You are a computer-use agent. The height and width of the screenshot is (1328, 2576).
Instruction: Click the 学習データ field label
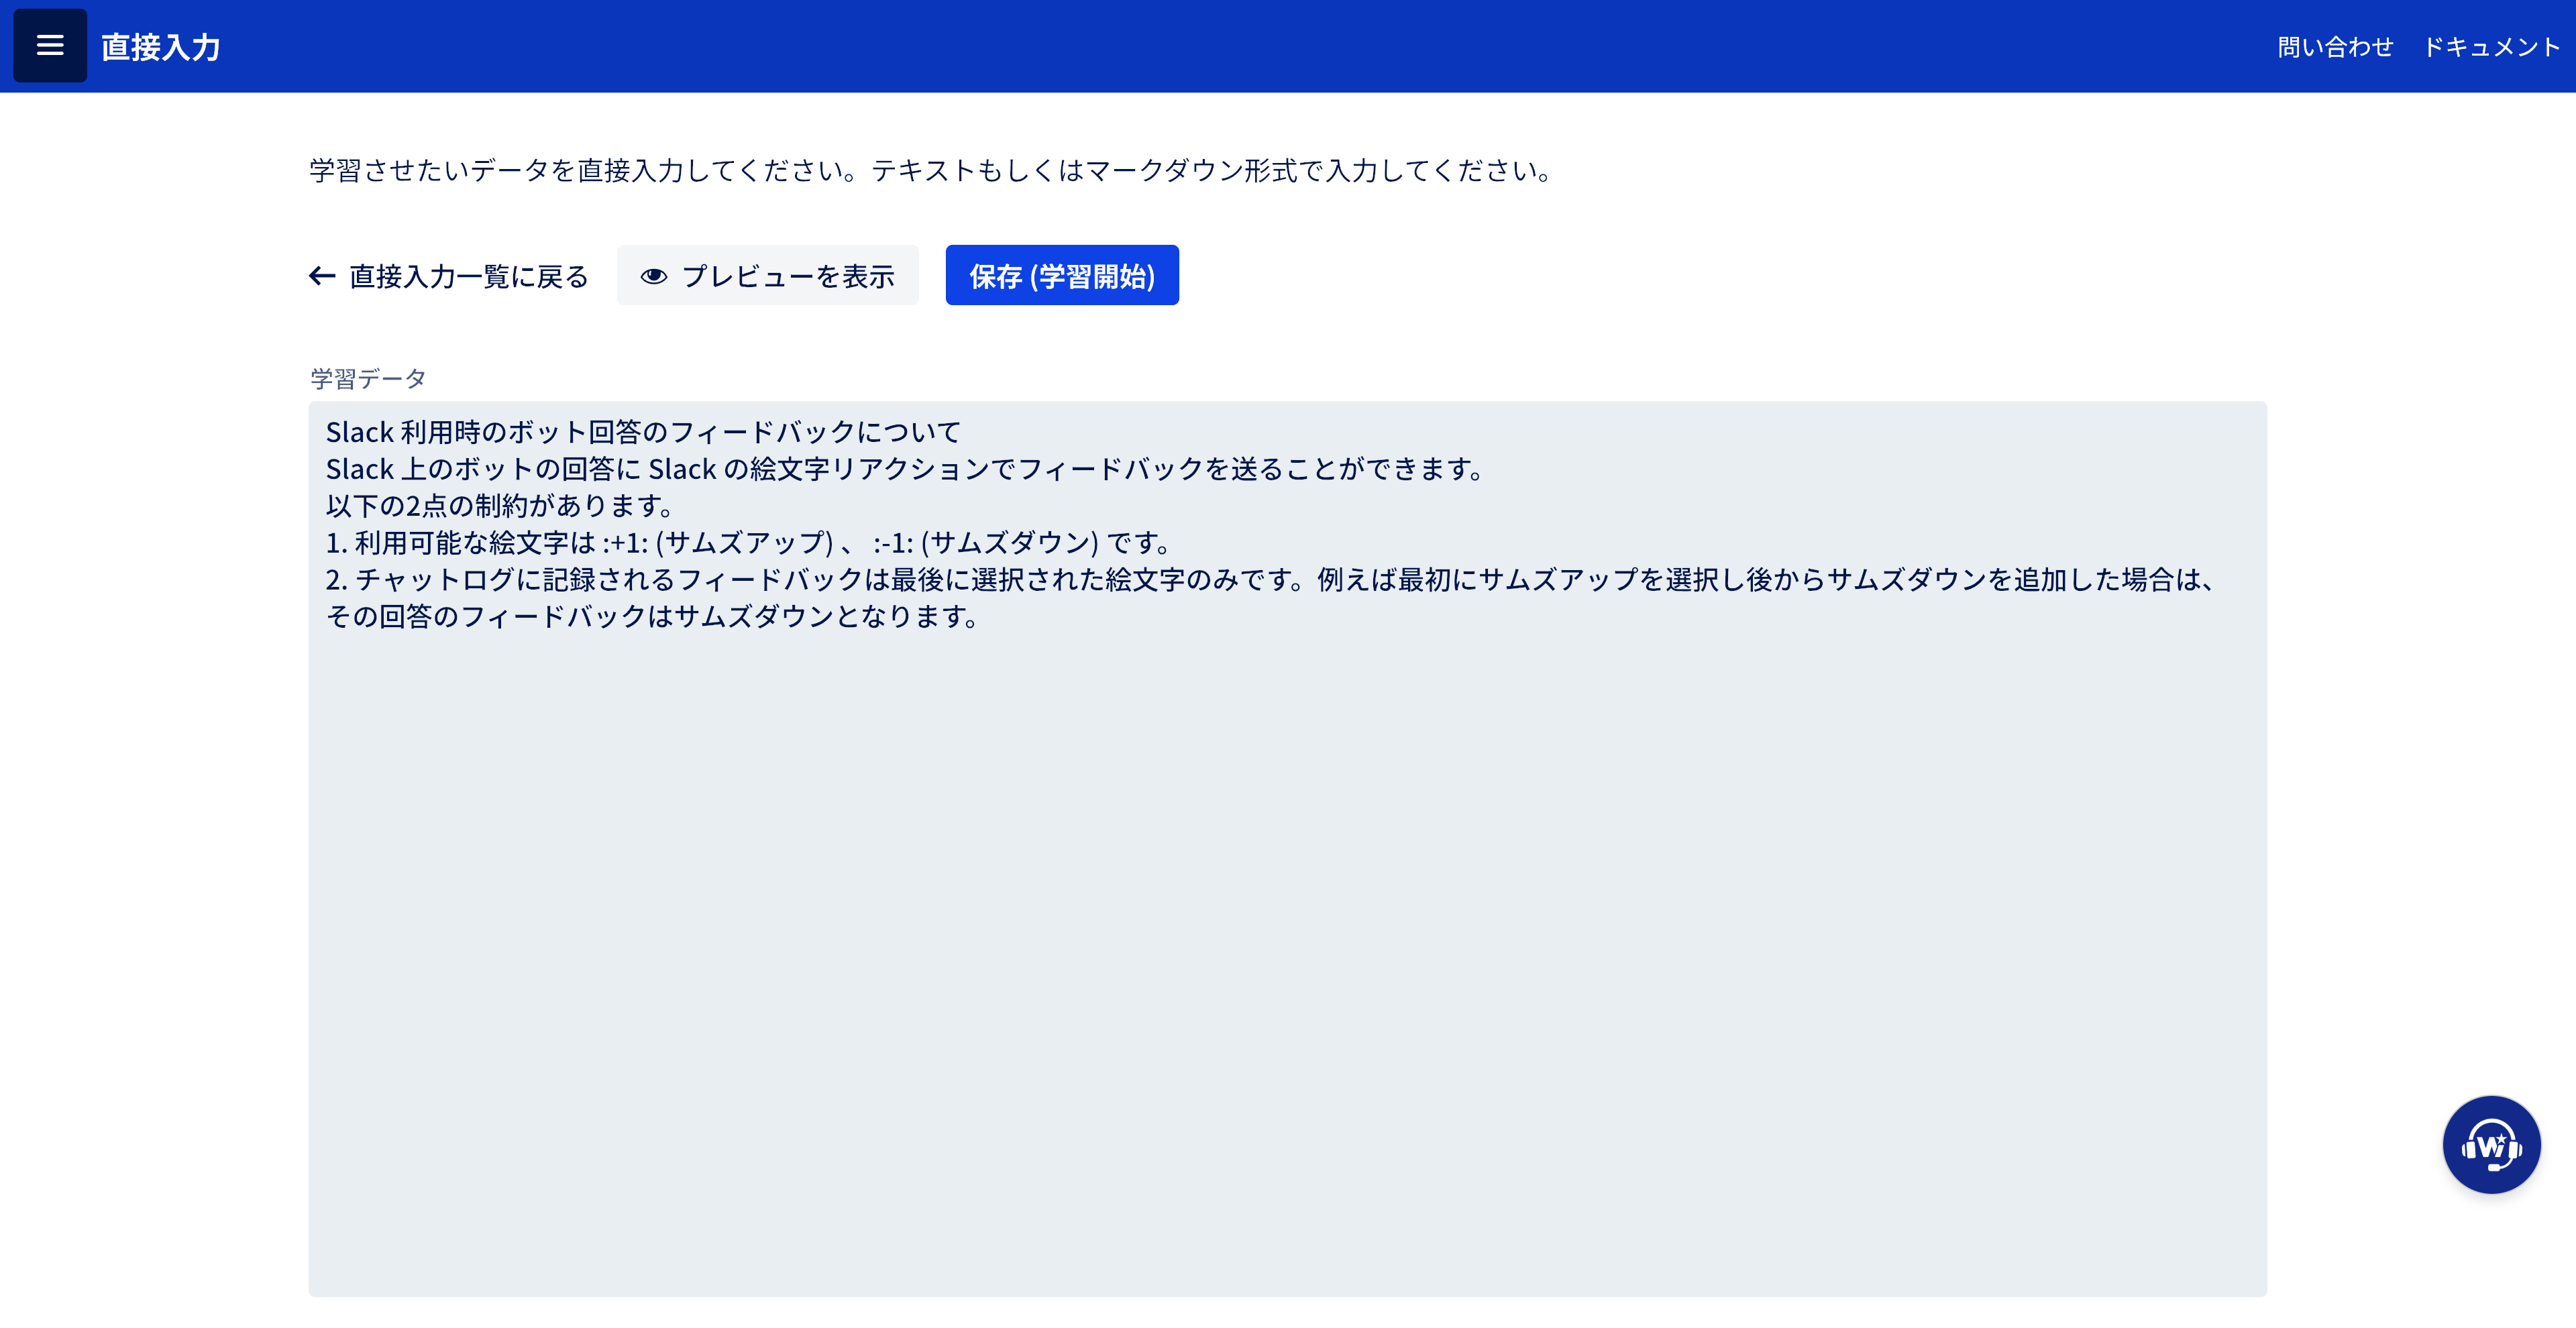point(368,379)
